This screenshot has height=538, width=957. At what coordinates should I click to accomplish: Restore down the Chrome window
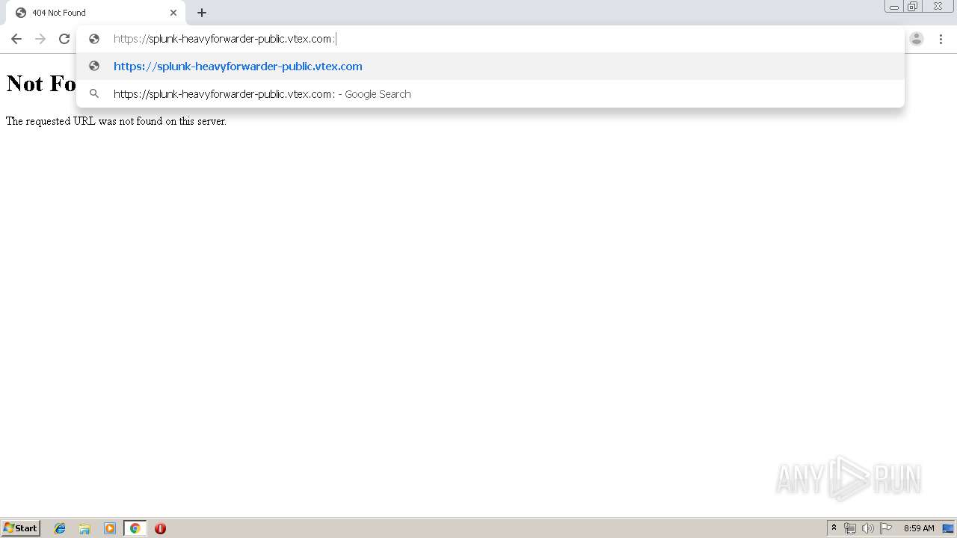coord(913,7)
